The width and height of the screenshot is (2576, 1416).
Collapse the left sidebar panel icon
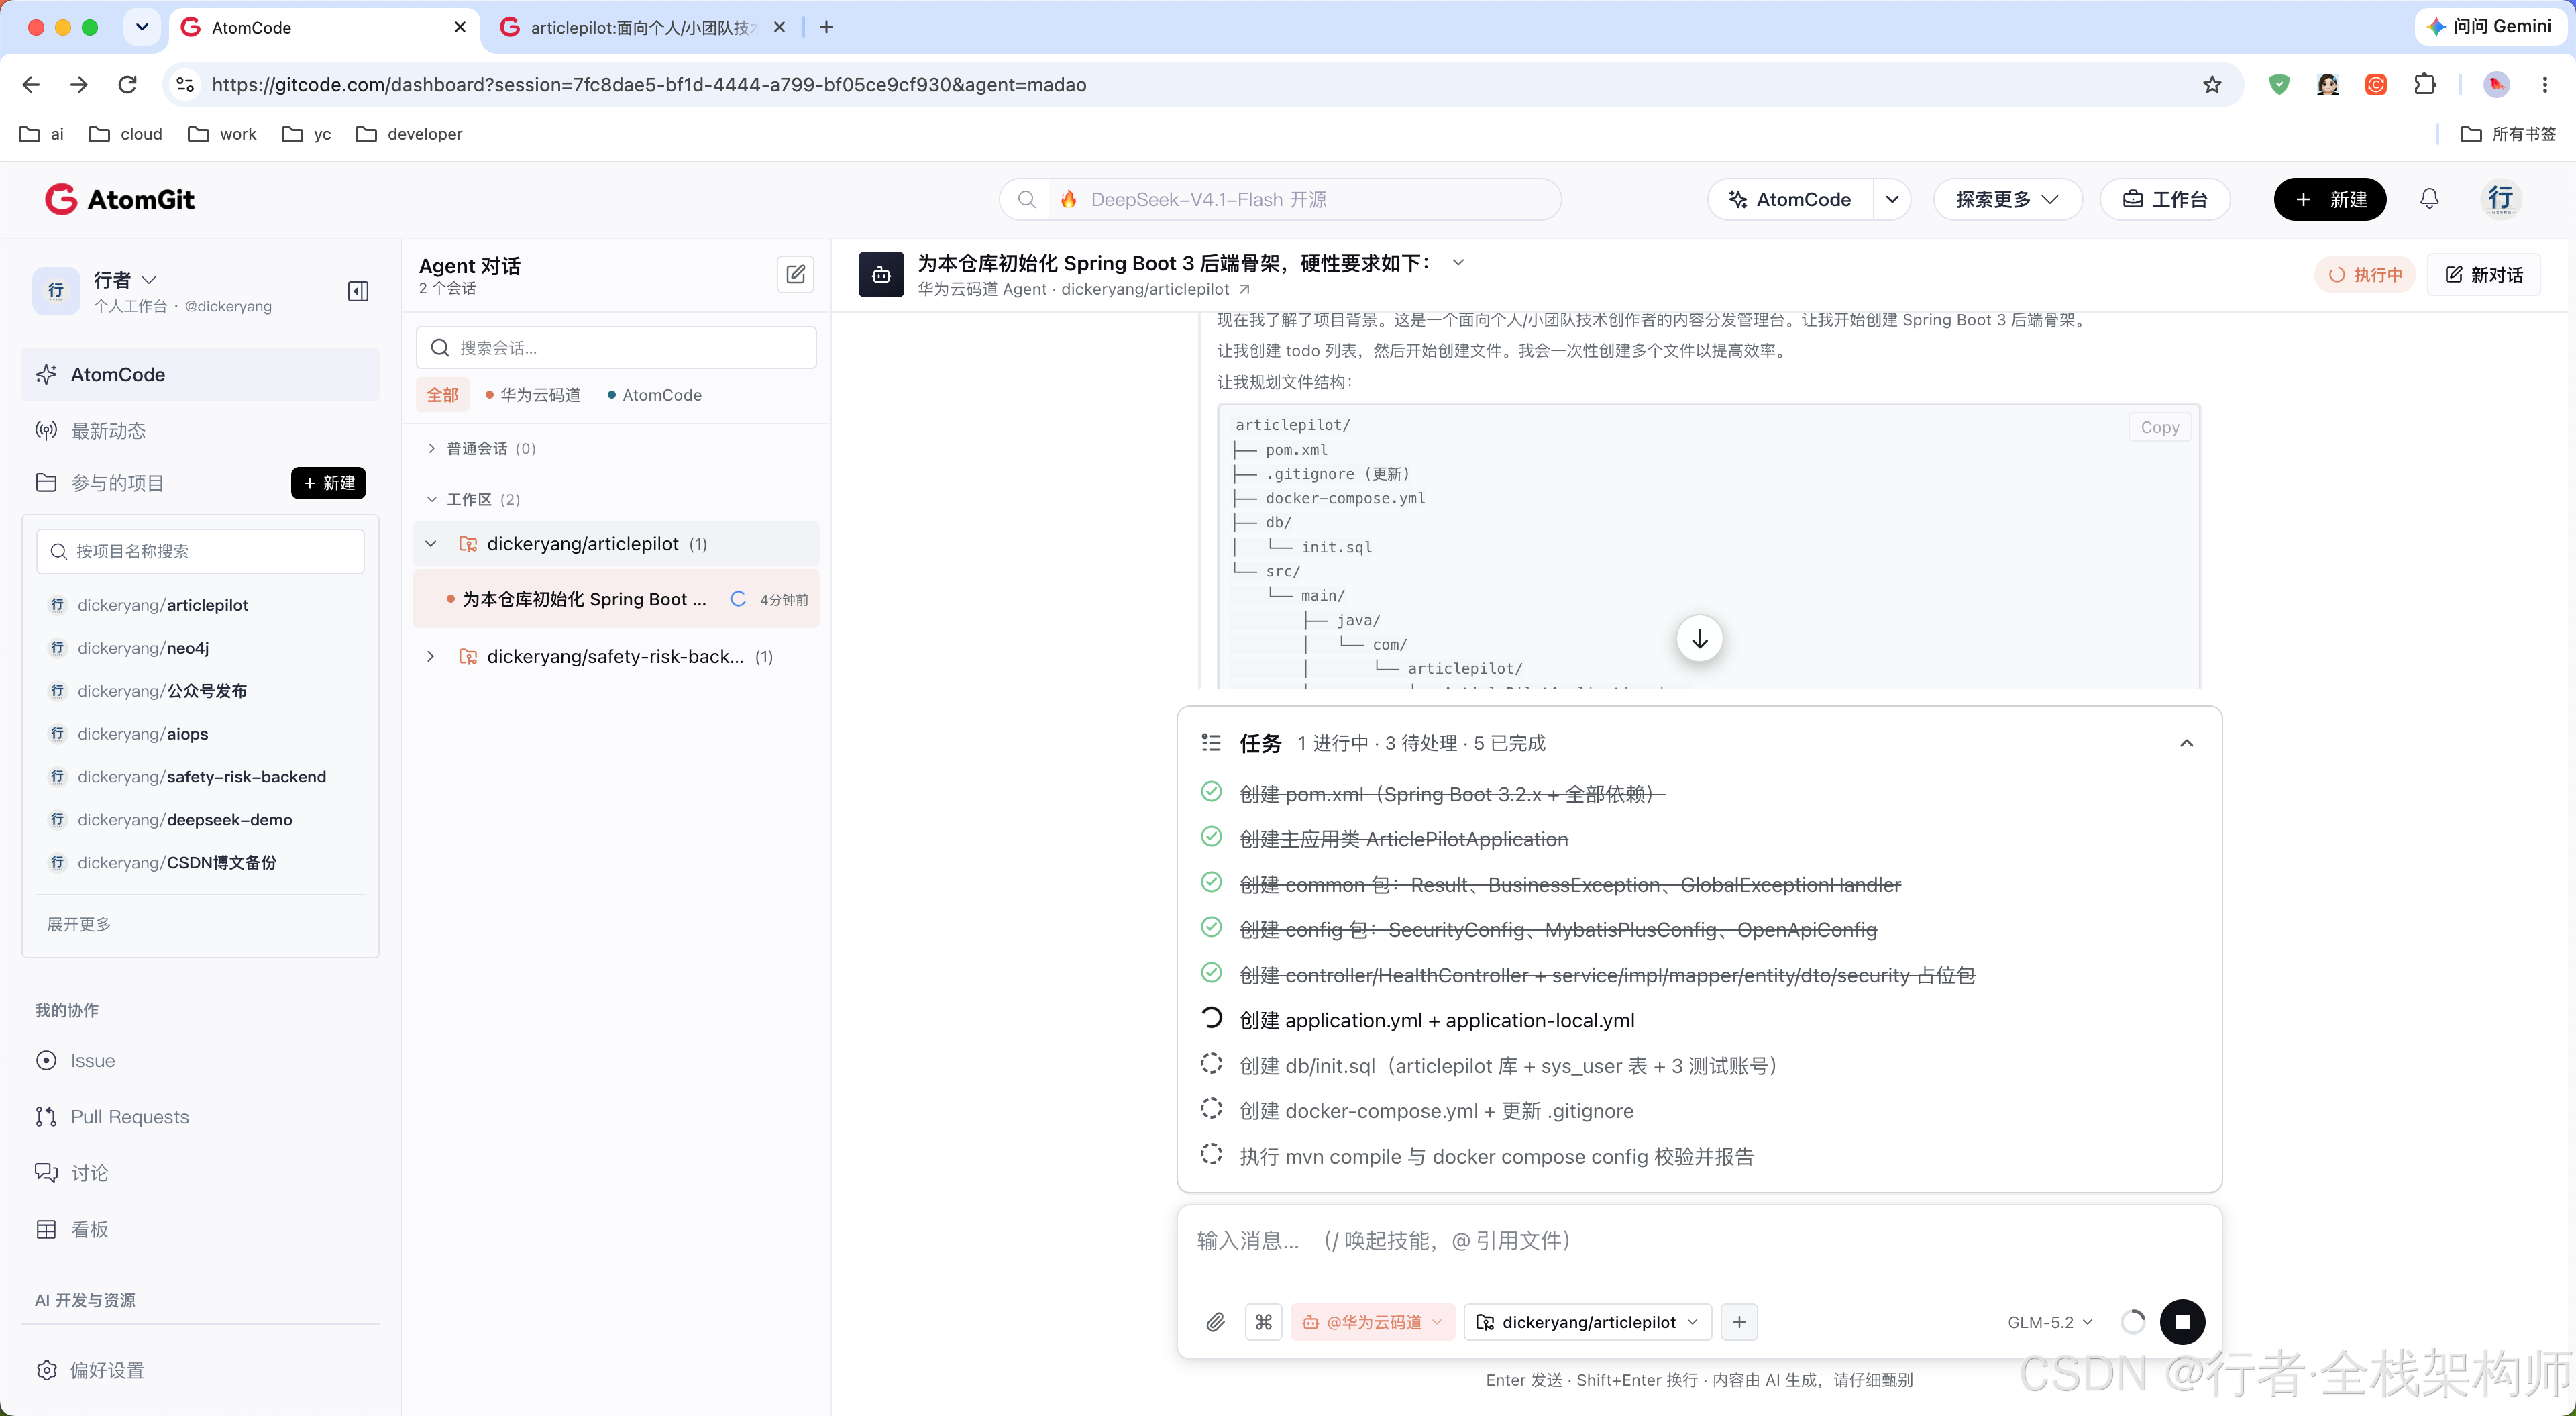click(x=358, y=291)
